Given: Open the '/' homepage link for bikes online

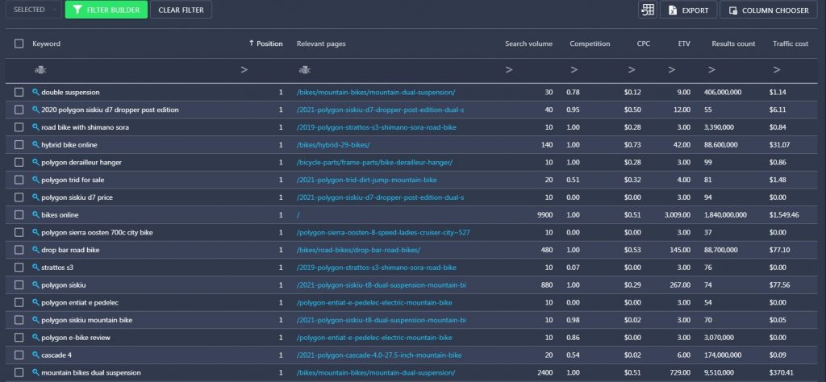Looking at the screenshot, I should [x=298, y=214].
